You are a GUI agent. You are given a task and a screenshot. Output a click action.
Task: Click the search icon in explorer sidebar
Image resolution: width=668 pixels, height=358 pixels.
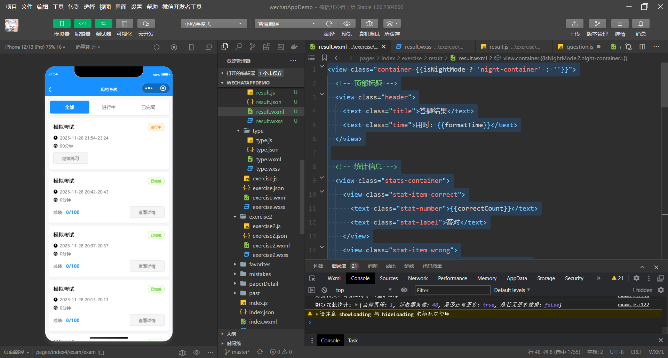point(239,47)
